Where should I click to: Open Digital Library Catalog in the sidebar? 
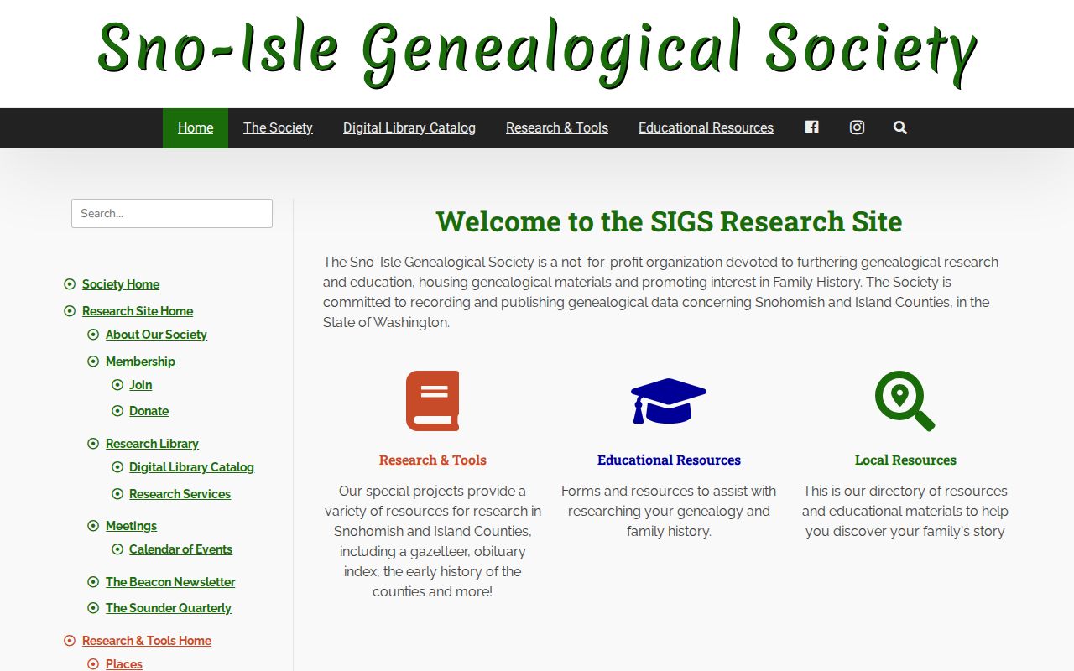[x=191, y=467]
